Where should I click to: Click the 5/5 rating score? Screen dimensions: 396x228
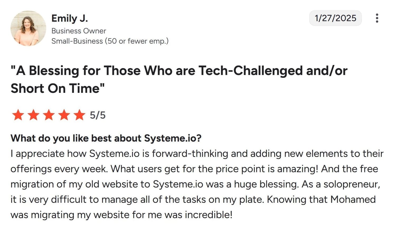point(98,115)
